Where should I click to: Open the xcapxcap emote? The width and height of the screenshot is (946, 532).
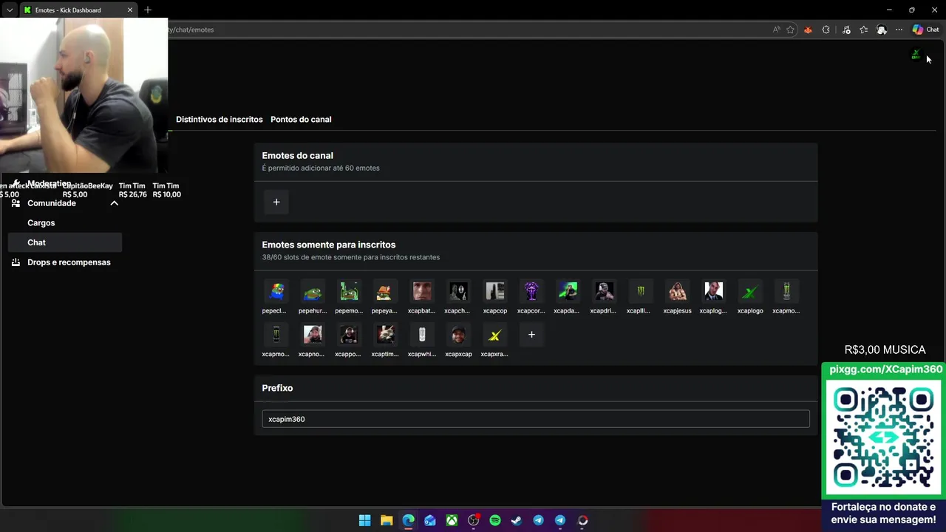[458, 335]
